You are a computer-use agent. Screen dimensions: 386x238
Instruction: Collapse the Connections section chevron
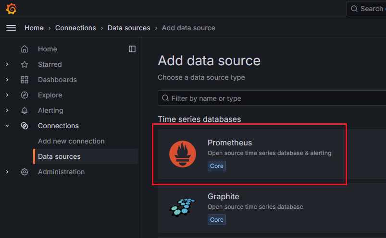(x=7, y=126)
